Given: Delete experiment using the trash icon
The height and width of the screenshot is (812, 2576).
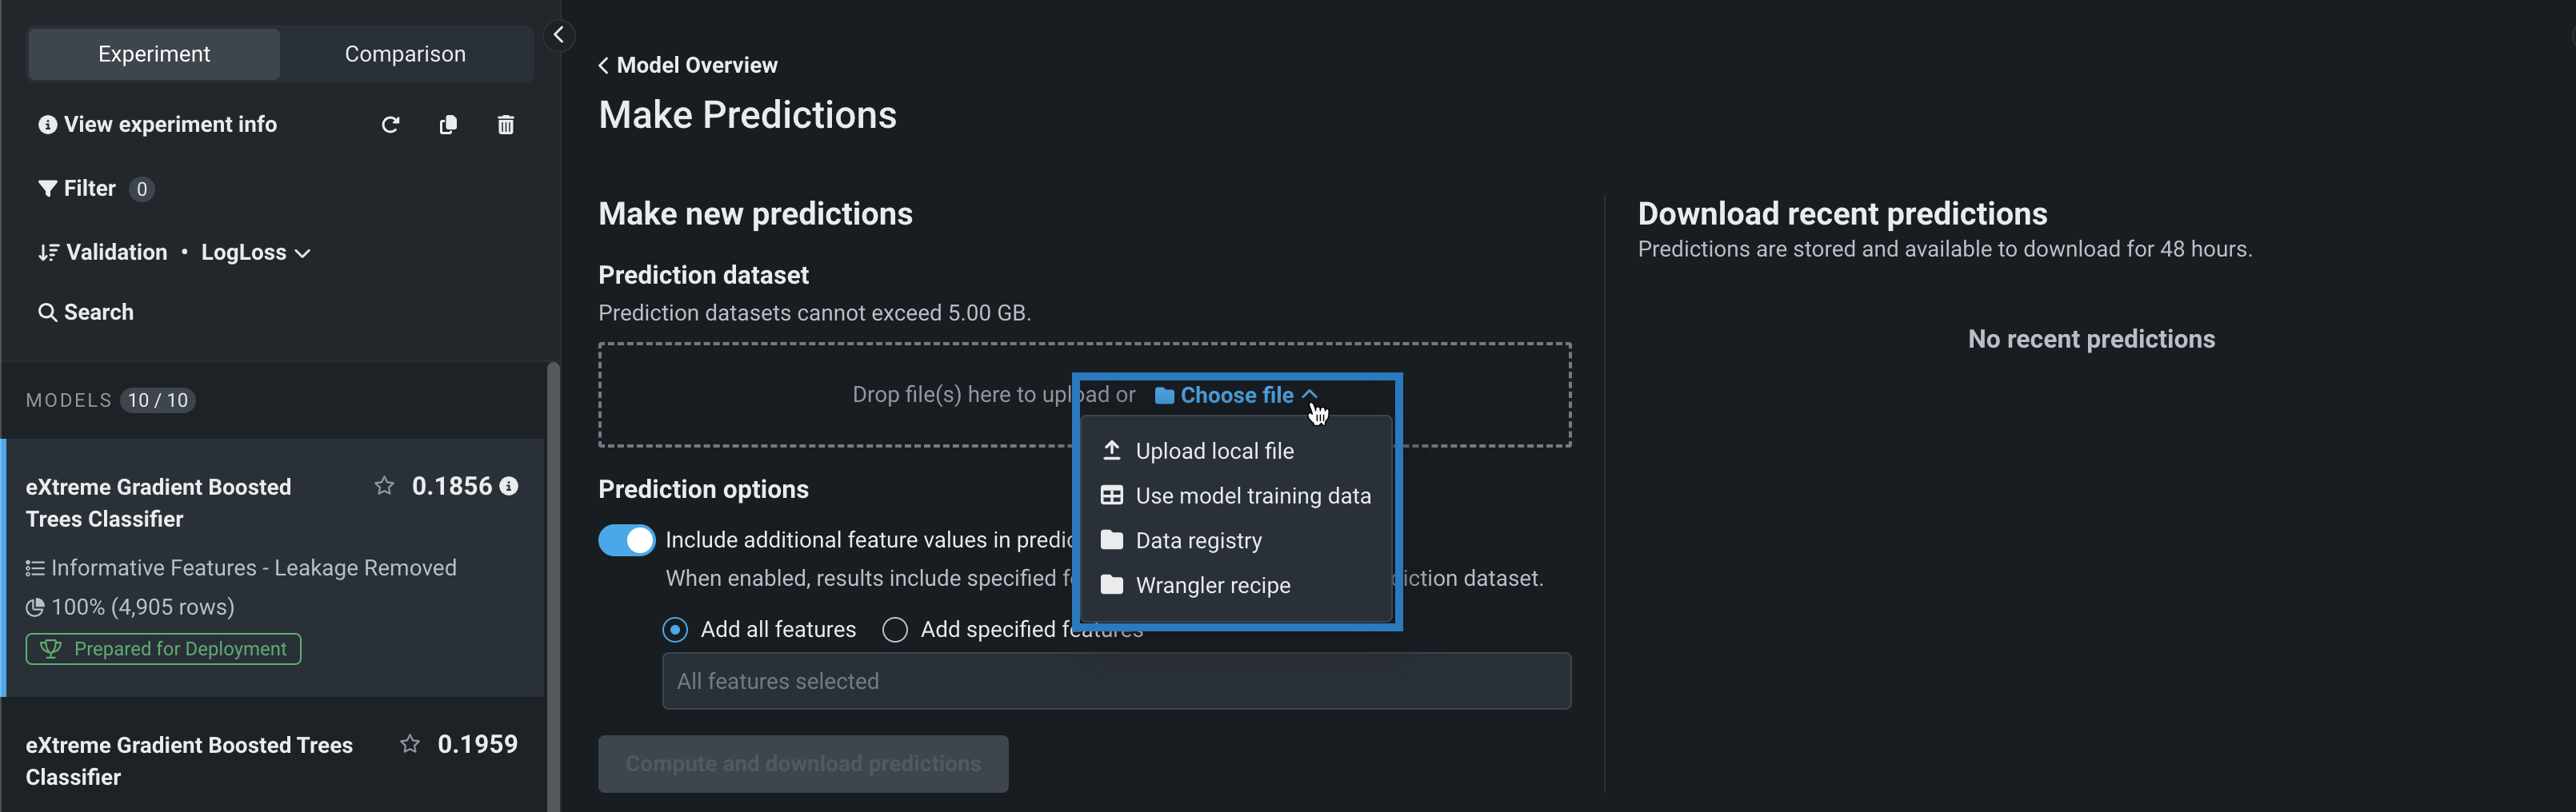Looking at the screenshot, I should point(506,125).
